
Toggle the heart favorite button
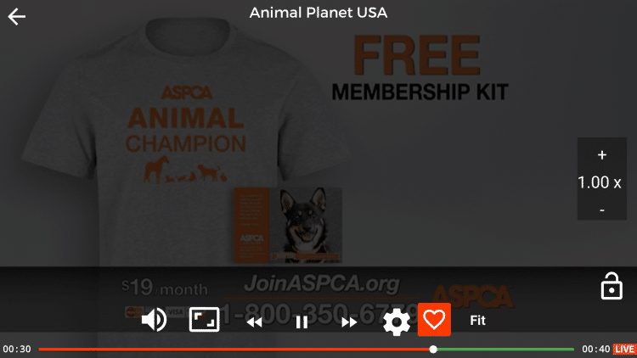(x=434, y=320)
